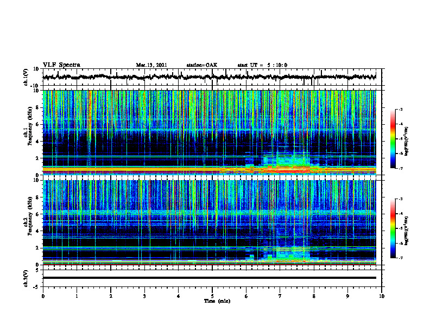Click the '-3' label on ch.2 color bar
This screenshot has height=332, width=430.
click(x=401, y=199)
